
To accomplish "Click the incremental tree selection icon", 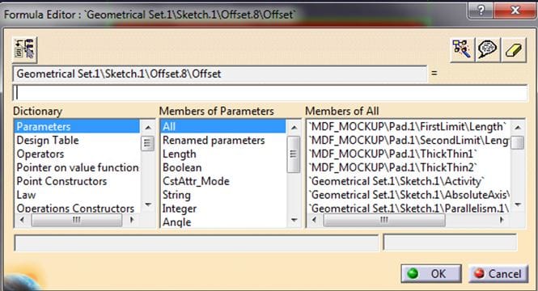I will pos(25,49).
